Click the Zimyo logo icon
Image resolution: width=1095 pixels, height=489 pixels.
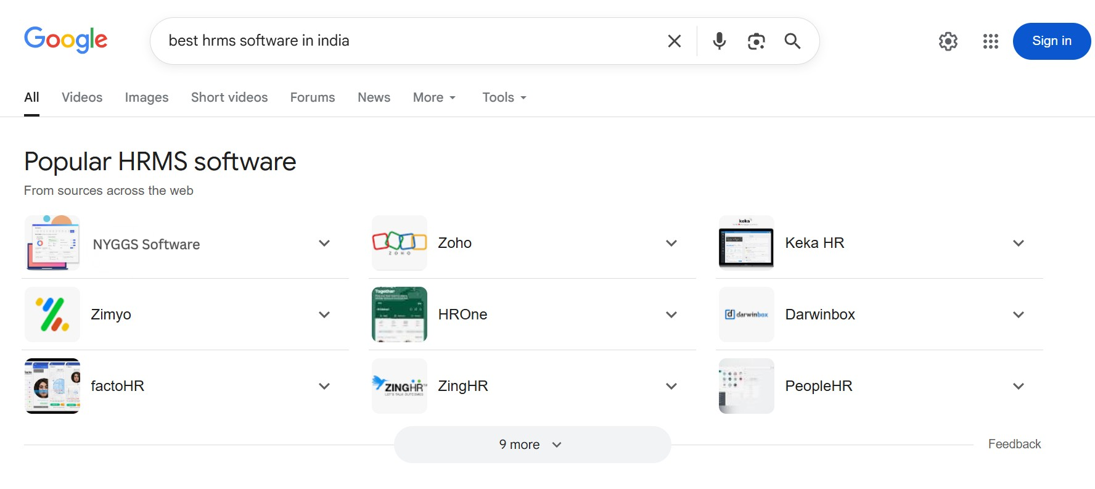click(52, 314)
